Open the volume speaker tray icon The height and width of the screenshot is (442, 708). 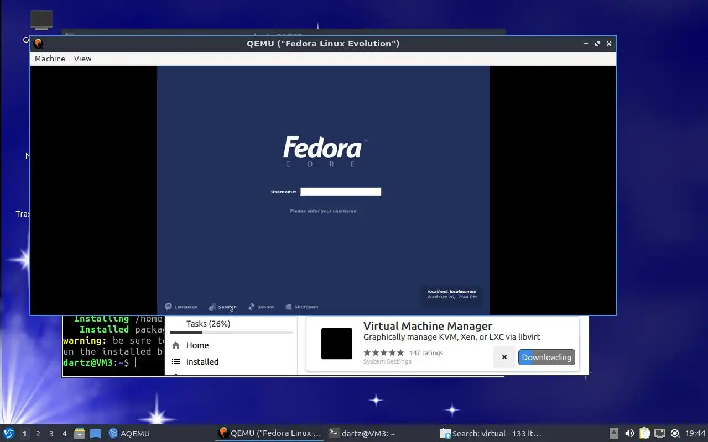tap(629, 433)
